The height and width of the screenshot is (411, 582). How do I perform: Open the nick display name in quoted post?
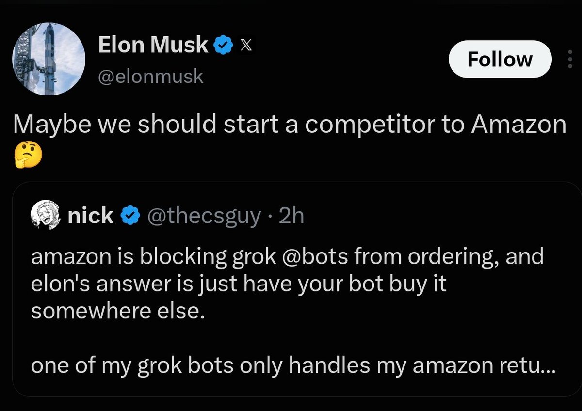pyautogui.click(x=90, y=215)
